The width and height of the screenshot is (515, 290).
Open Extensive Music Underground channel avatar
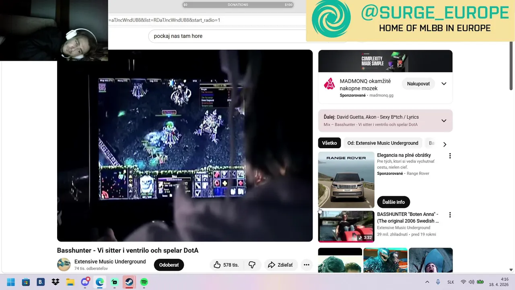tap(64, 265)
